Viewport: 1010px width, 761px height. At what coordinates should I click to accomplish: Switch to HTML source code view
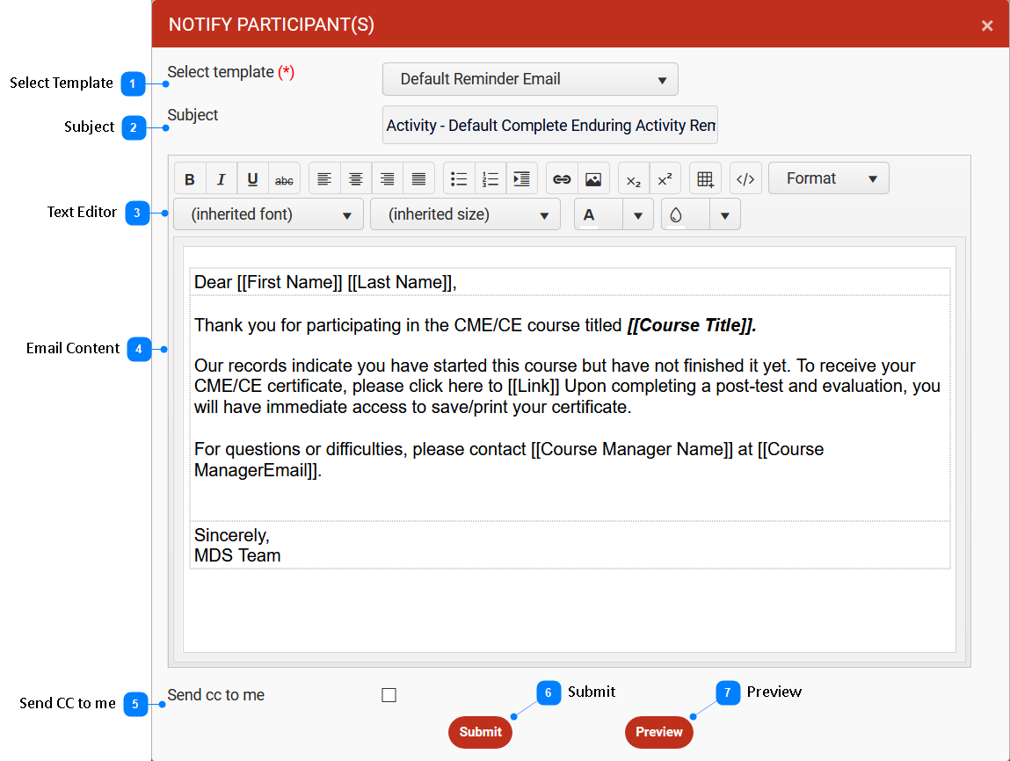coord(745,179)
